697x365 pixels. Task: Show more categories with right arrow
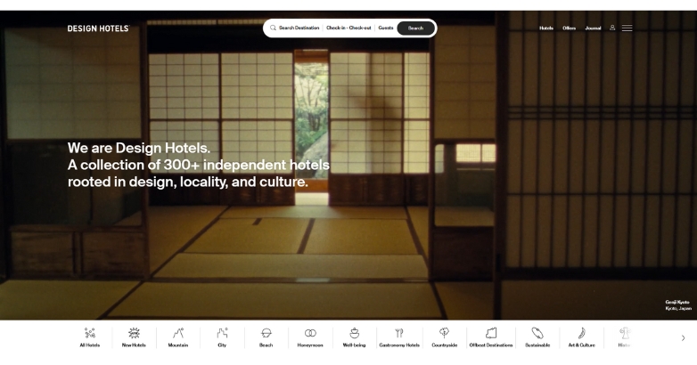(x=684, y=338)
